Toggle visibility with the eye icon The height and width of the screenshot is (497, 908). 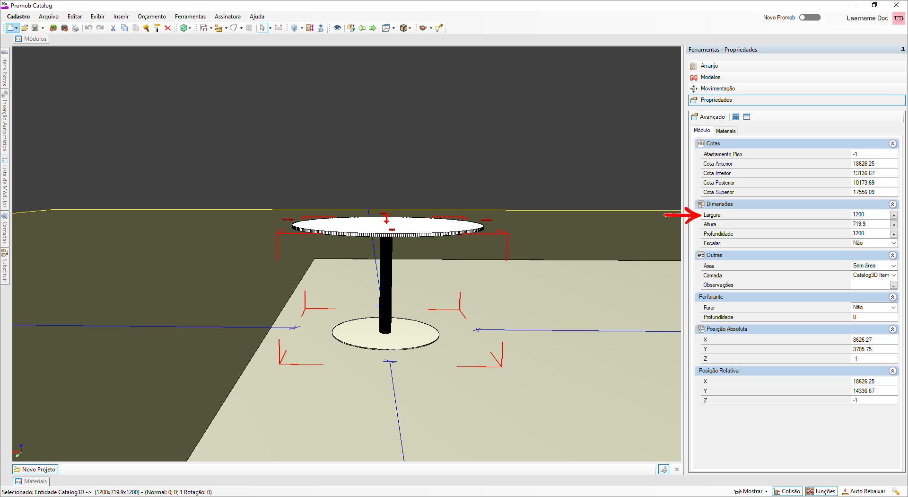[337, 28]
